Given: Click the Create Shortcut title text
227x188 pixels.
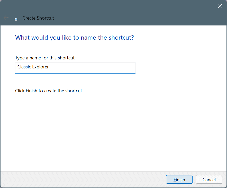Looking at the screenshot, I should coord(38,18).
